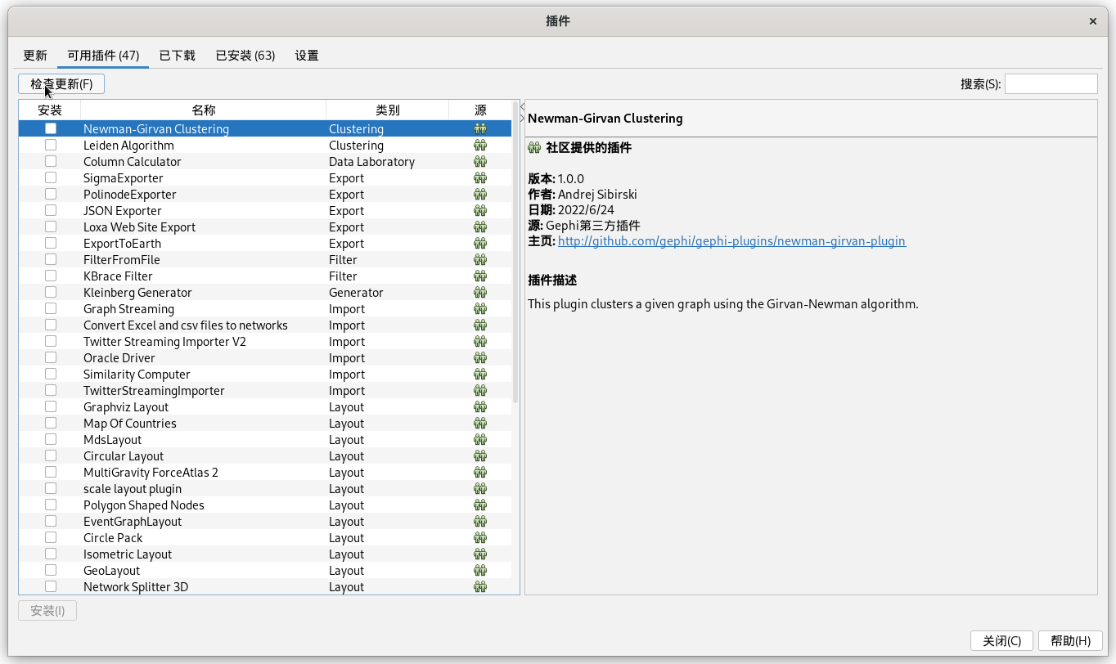Enable the install checkbox for MultiGravity ForceAtlas 2
Screen dimensions: 1116x664
point(51,473)
